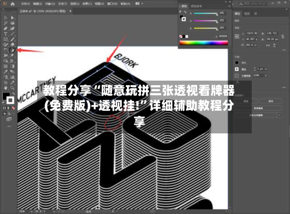Select the Column Graph tool
290x214 pixels.
(12, 77)
